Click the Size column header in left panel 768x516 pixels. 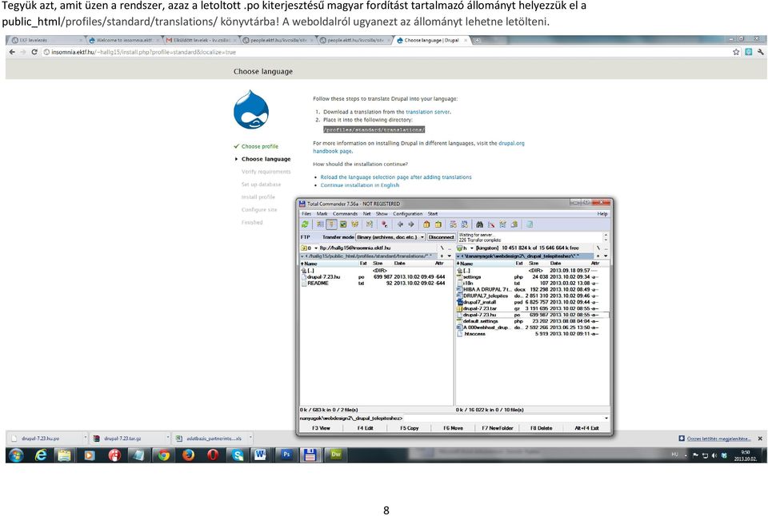[x=378, y=264]
